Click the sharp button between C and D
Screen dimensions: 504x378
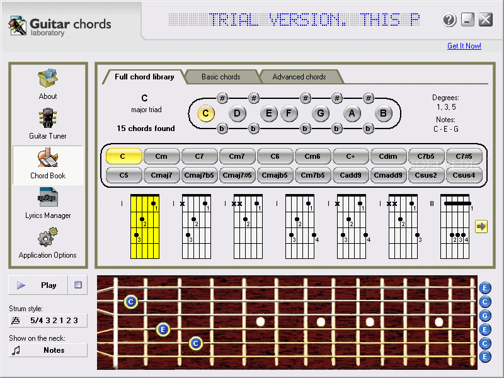pyautogui.click(x=222, y=98)
